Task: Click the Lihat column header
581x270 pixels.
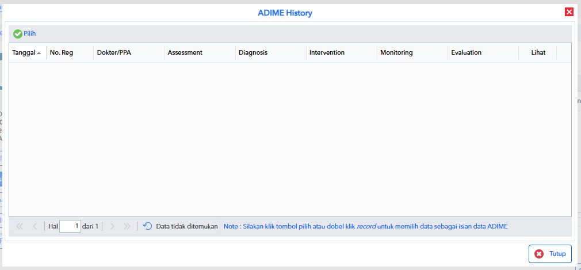Action: tap(538, 52)
